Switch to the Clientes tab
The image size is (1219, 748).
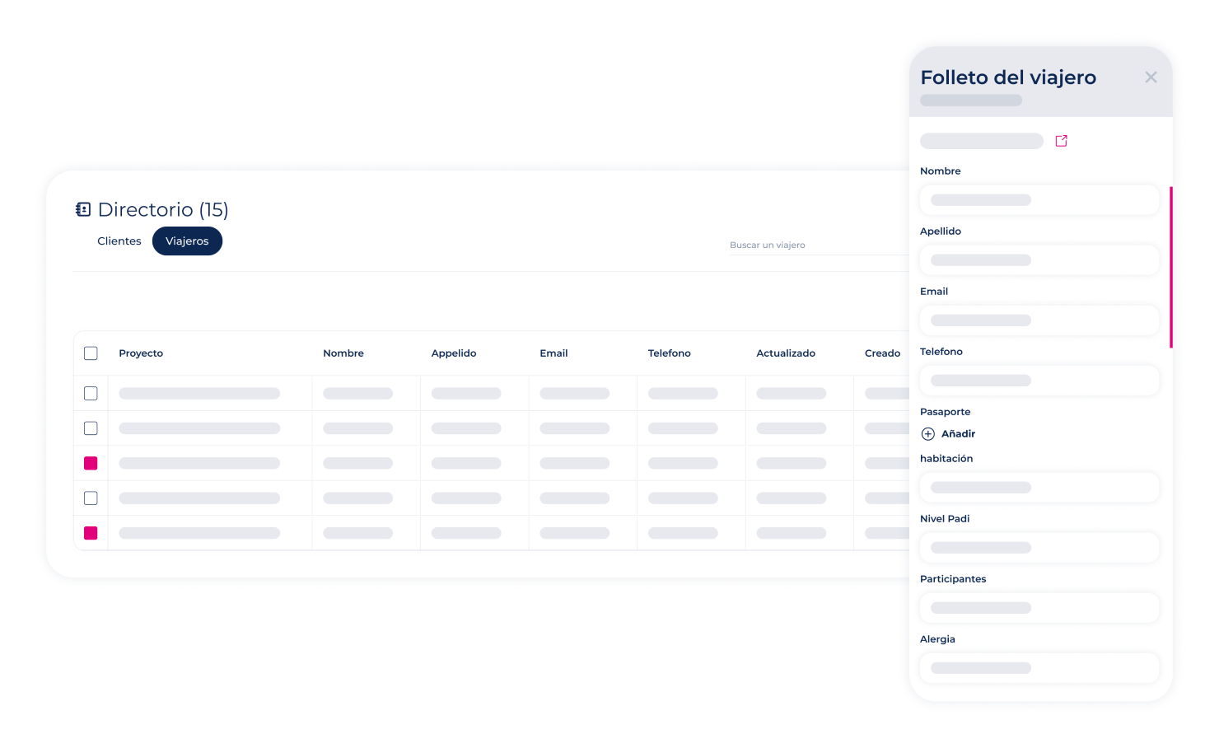click(x=119, y=241)
